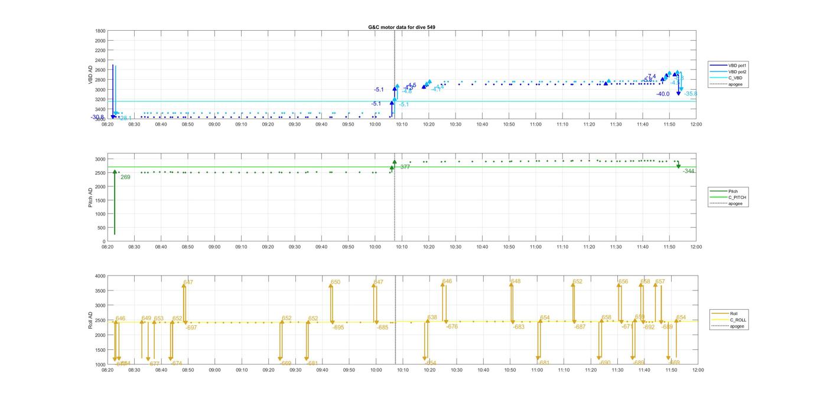Click the VBD data label "-35.8"
Screen dimensions: 827x409
(x=691, y=94)
